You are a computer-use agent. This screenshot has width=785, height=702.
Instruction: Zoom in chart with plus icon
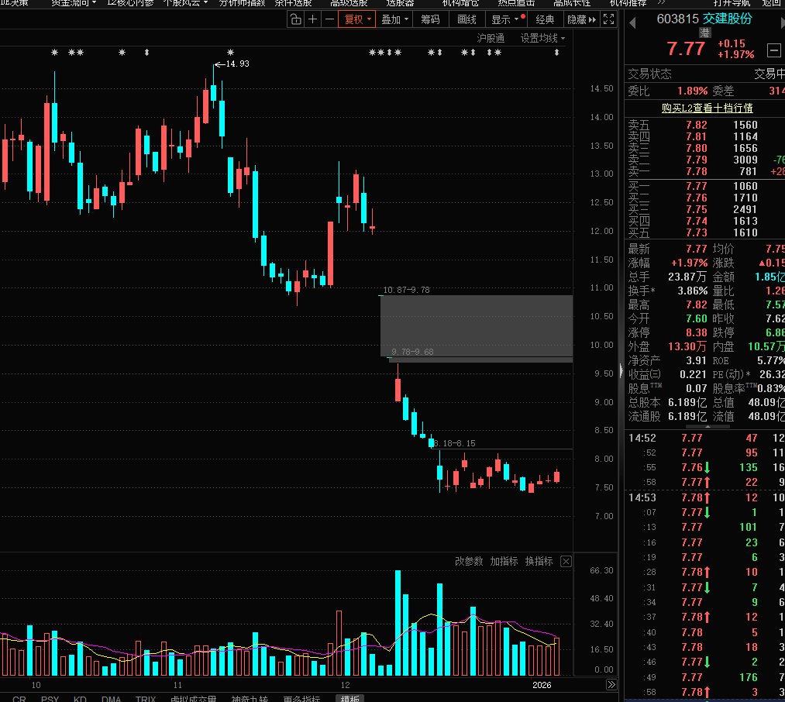click(312, 19)
